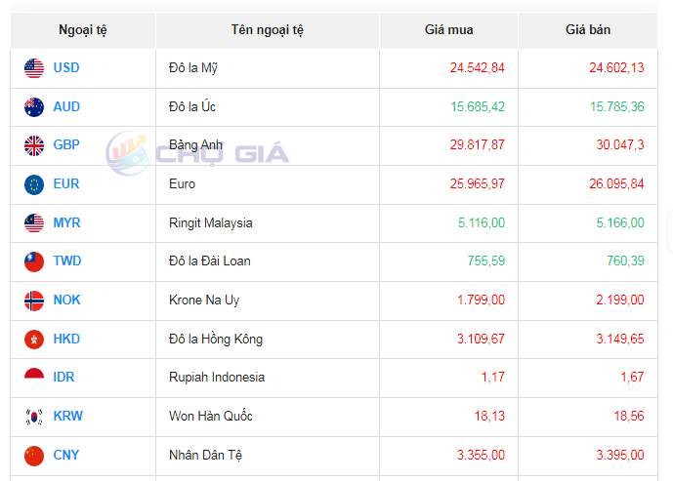The width and height of the screenshot is (673, 481).
Task: Open the CNY currency link
Action: (66, 456)
